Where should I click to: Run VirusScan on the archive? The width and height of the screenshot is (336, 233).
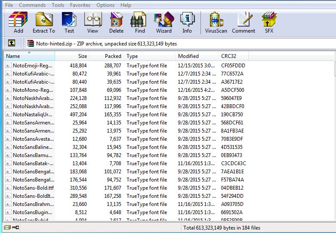click(x=216, y=22)
